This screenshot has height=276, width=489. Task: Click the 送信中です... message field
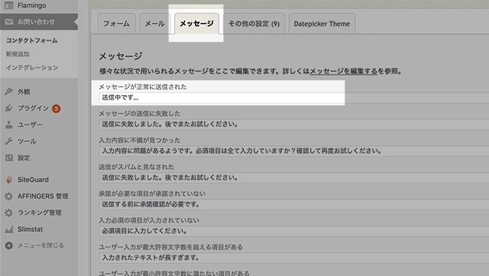pos(294,98)
